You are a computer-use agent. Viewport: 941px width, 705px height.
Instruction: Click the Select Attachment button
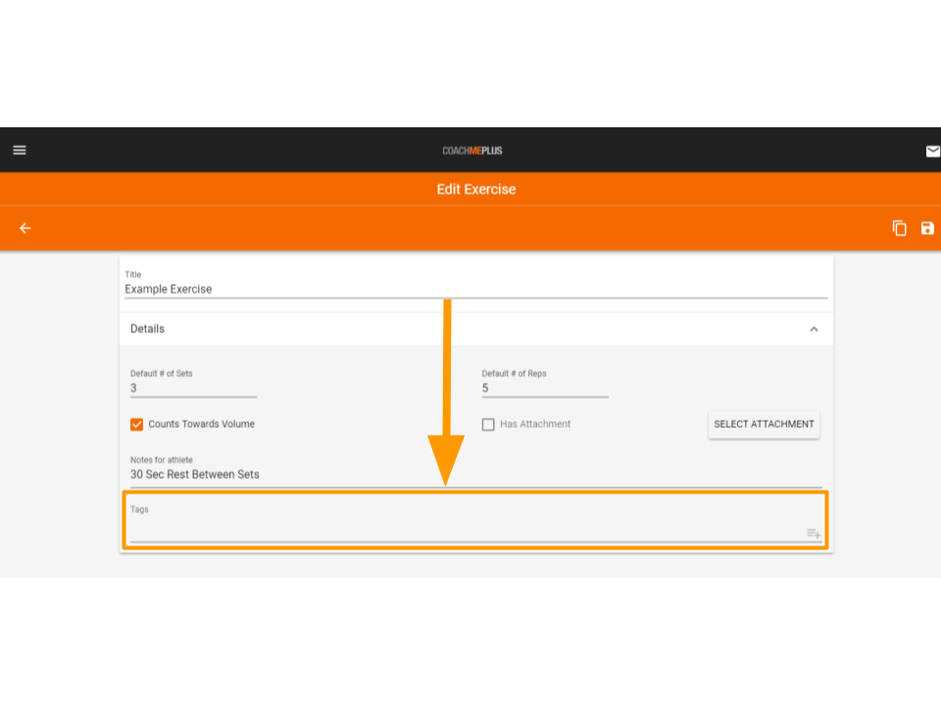tap(764, 424)
